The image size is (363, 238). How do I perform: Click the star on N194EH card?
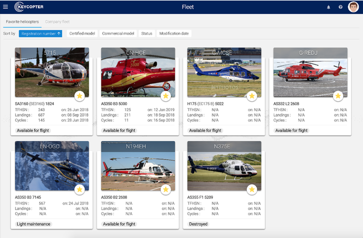click(165, 189)
